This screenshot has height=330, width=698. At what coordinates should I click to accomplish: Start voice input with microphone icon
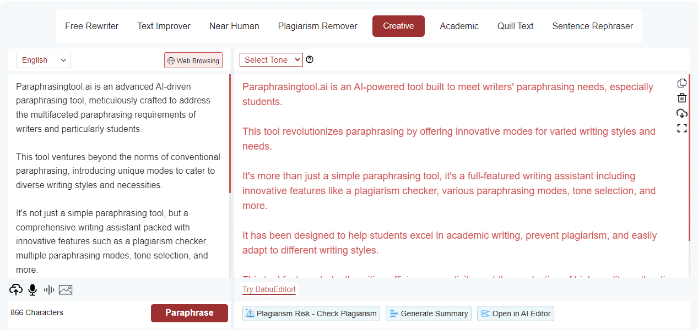pyautogui.click(x=33, y=289)
